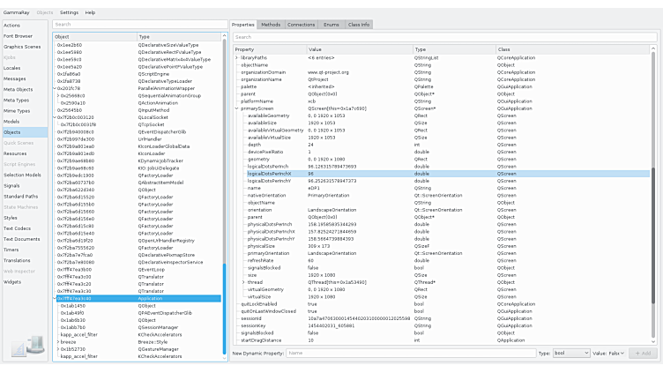Click the object list search field

[138, 25]
